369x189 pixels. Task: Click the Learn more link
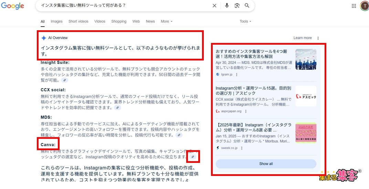tap(303, 38)
